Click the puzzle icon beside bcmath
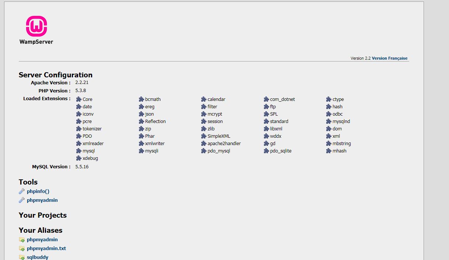This screenshot has height=260, width=449. pos(141,99)
